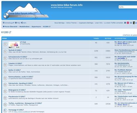Click the bmw-bike-forum.info mountain logo
137x113 pixels.
(x=26, y=11)
